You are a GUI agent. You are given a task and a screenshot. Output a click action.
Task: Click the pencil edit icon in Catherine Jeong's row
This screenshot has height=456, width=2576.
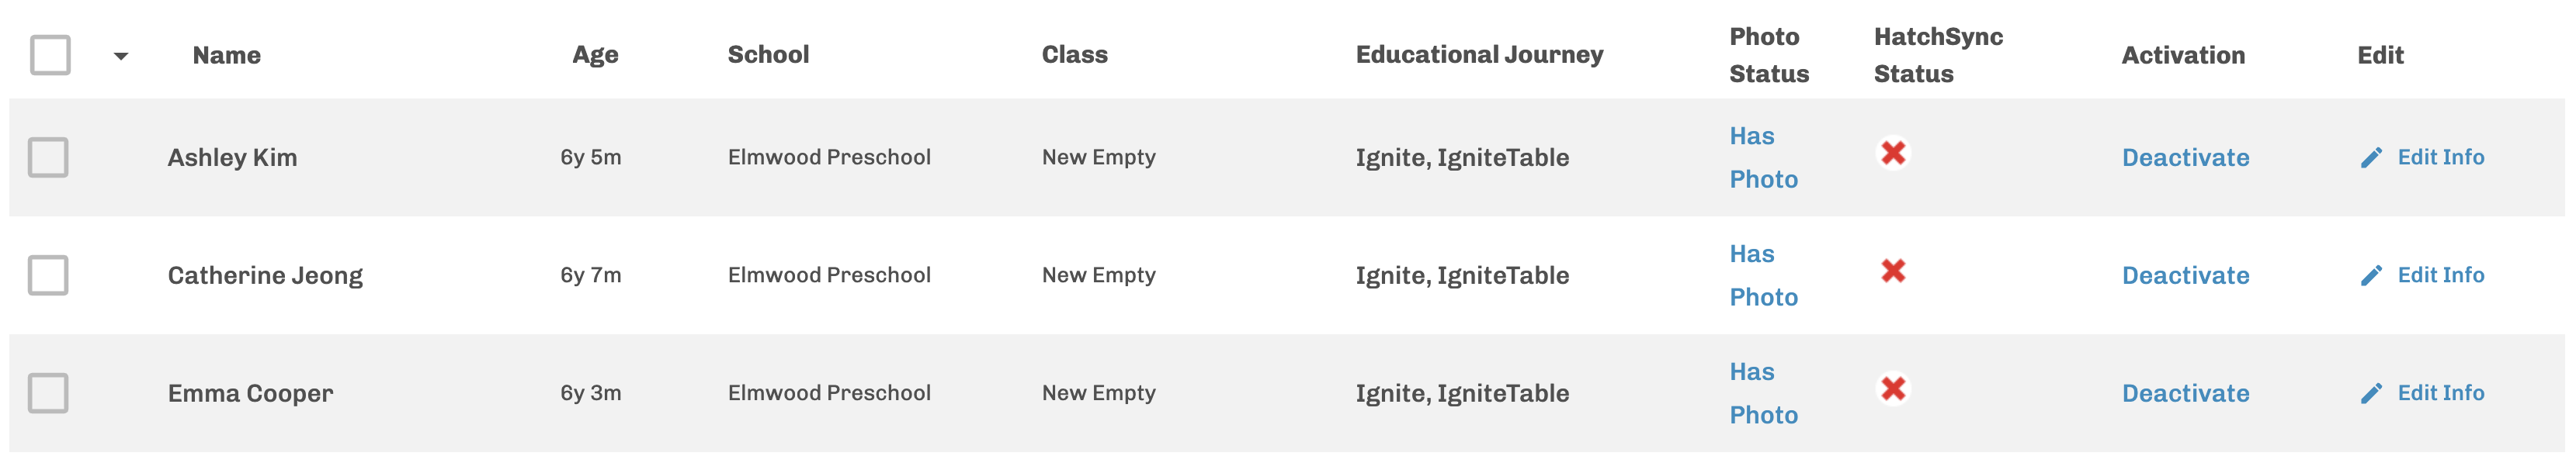(2371, 275)
